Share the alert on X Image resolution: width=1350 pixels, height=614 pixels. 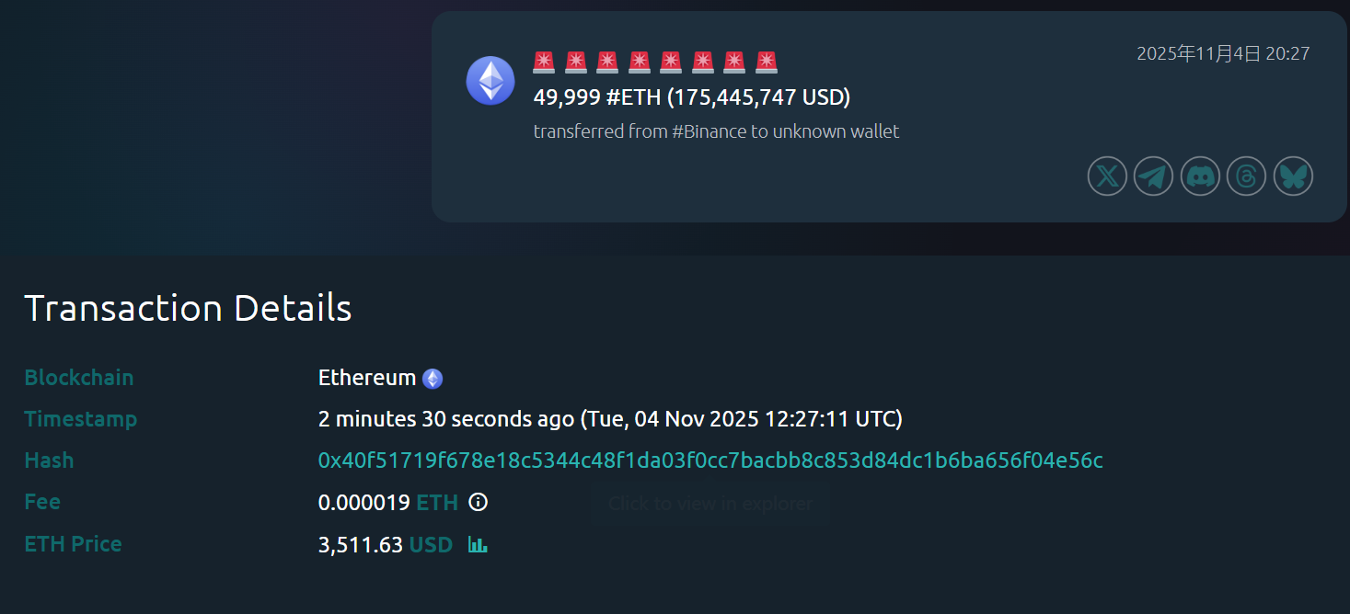[1106, 176]
